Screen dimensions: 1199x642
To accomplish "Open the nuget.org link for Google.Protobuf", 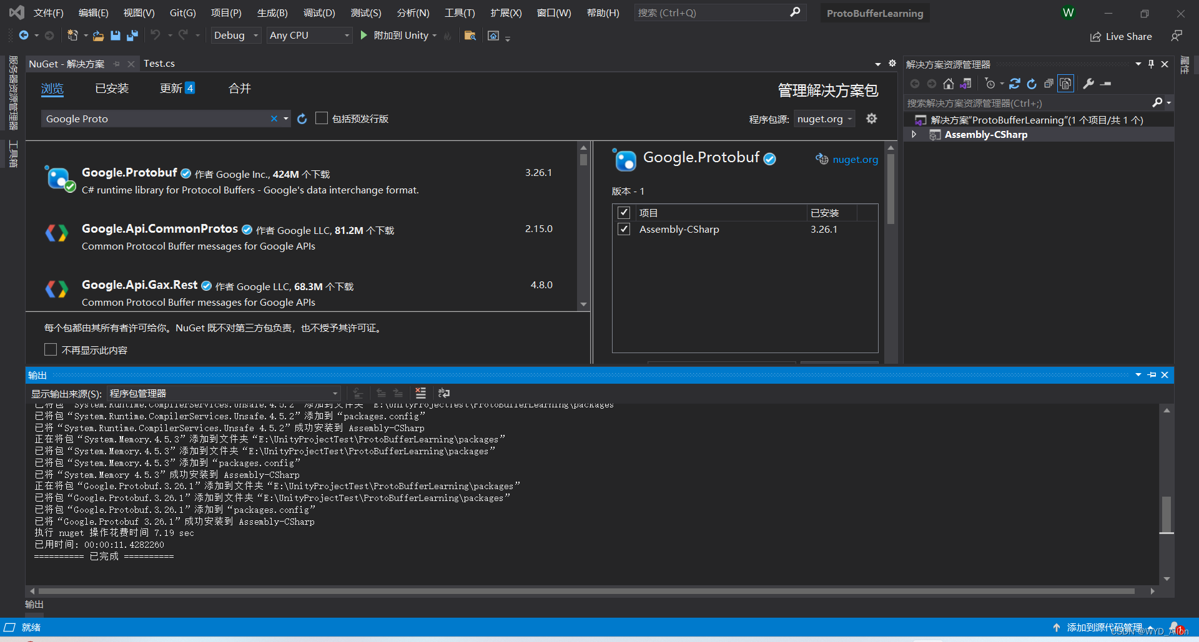I will coord(855,160).
